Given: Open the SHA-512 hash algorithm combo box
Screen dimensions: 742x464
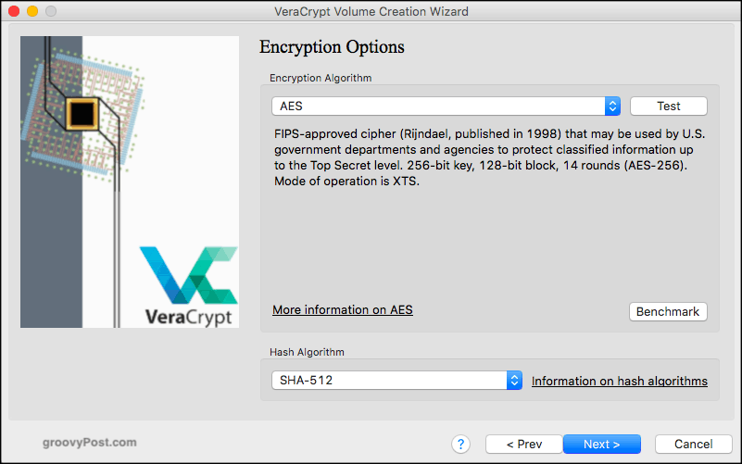Looking at the screenshot, I should click(x=396, y=381).
